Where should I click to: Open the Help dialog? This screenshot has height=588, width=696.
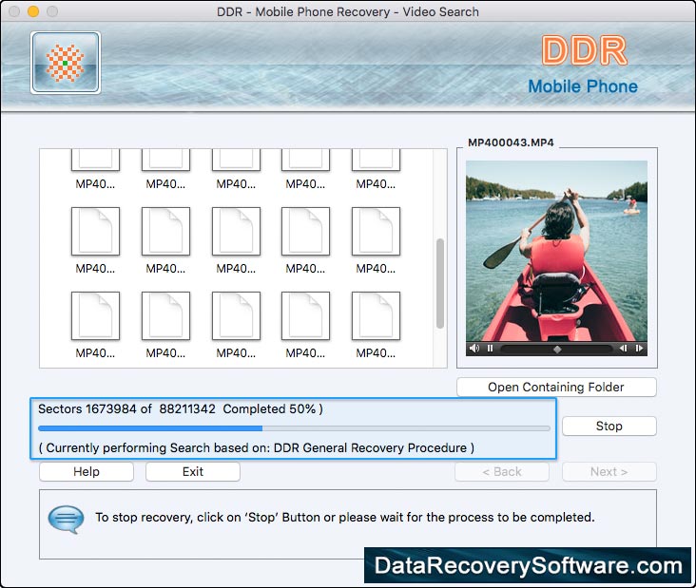click(87, 471)
